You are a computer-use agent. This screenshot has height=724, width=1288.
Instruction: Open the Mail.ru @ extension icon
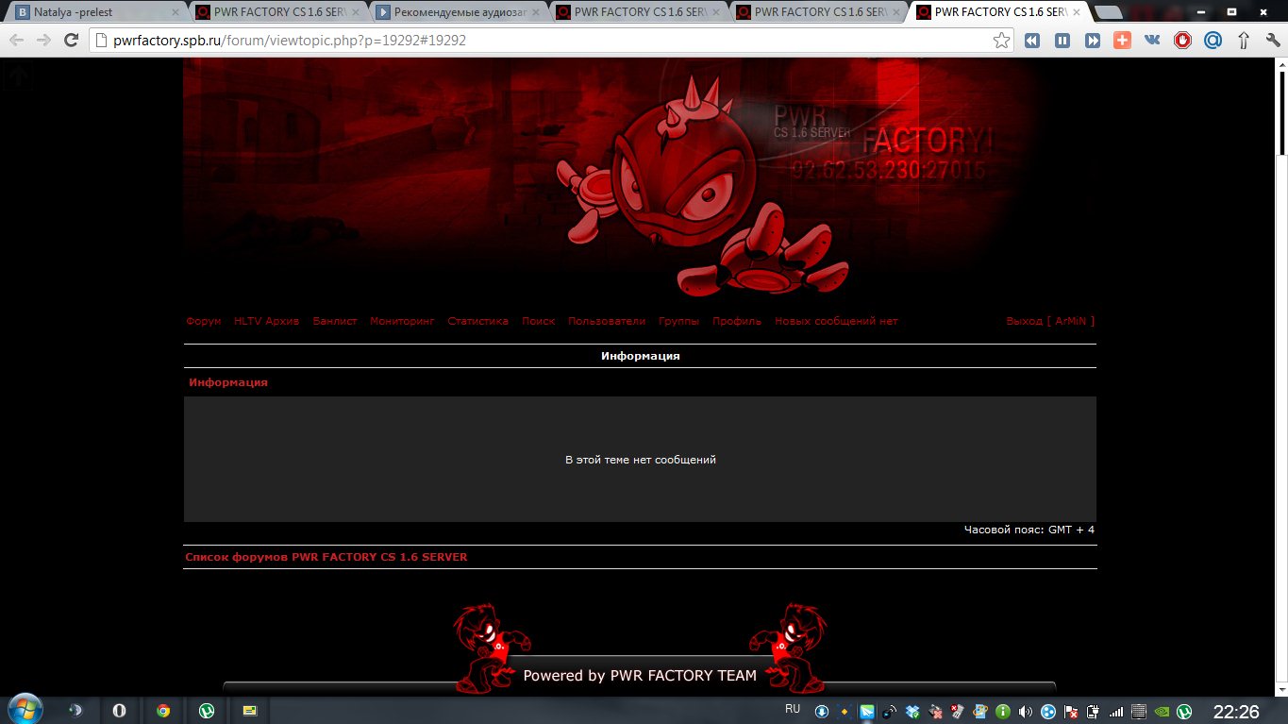tap(1213, 41)
